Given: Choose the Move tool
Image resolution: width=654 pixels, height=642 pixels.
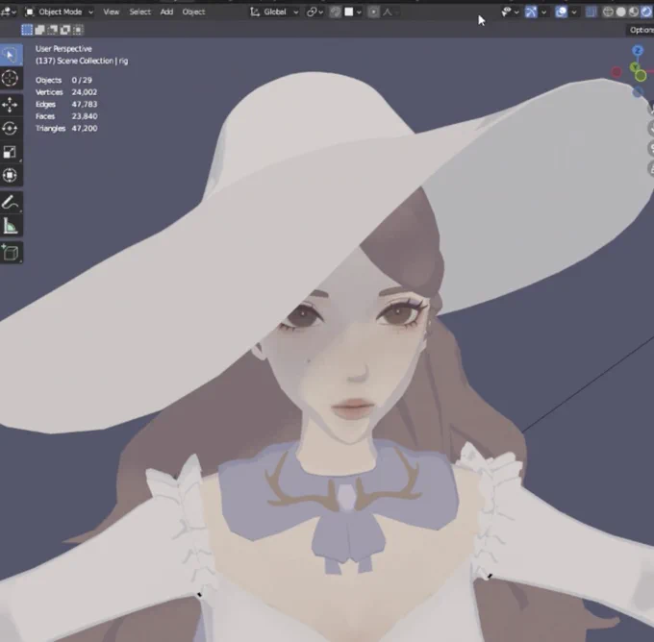Looking at the screenshot, I should pos(10,105).
